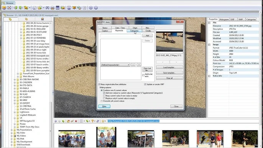Select the Lightroom folder in tree
The height and width of the screenshot is (148, 263).
click(24, 112)
